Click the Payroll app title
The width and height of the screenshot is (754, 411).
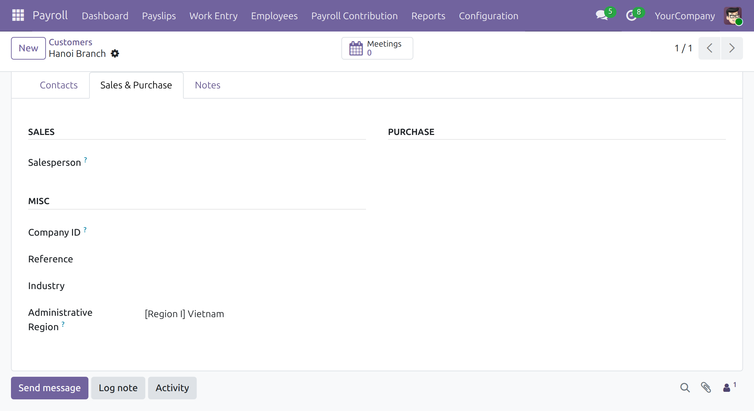50,15
